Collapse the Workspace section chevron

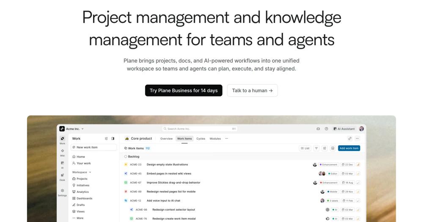(90, 172)
